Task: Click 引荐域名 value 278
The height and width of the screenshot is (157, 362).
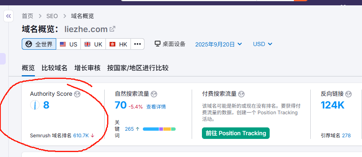Action: 346,136
